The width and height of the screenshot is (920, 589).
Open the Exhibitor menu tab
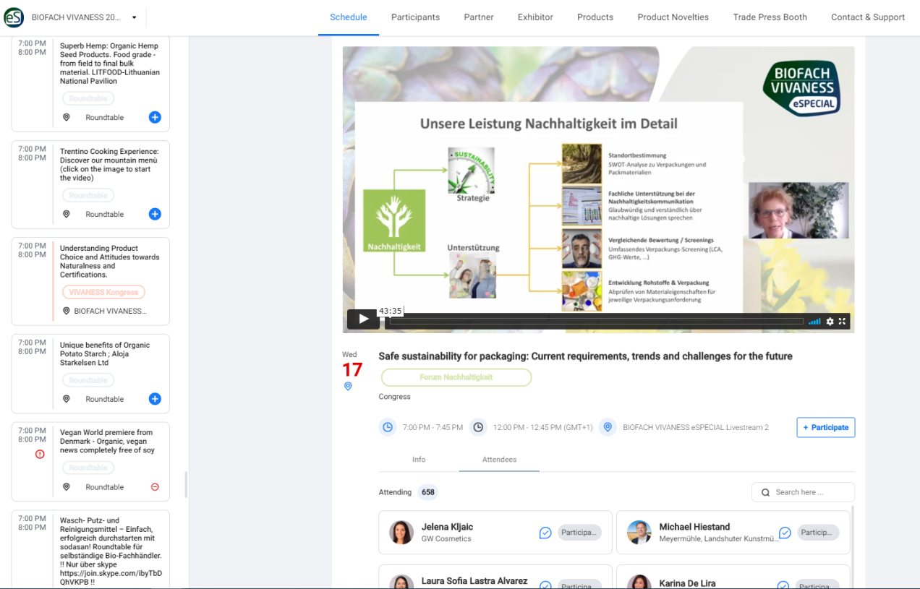tap(535, 17)
